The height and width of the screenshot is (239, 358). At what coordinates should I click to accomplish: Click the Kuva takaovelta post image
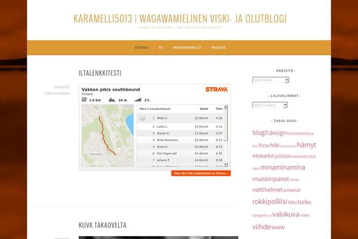[159, 238]
